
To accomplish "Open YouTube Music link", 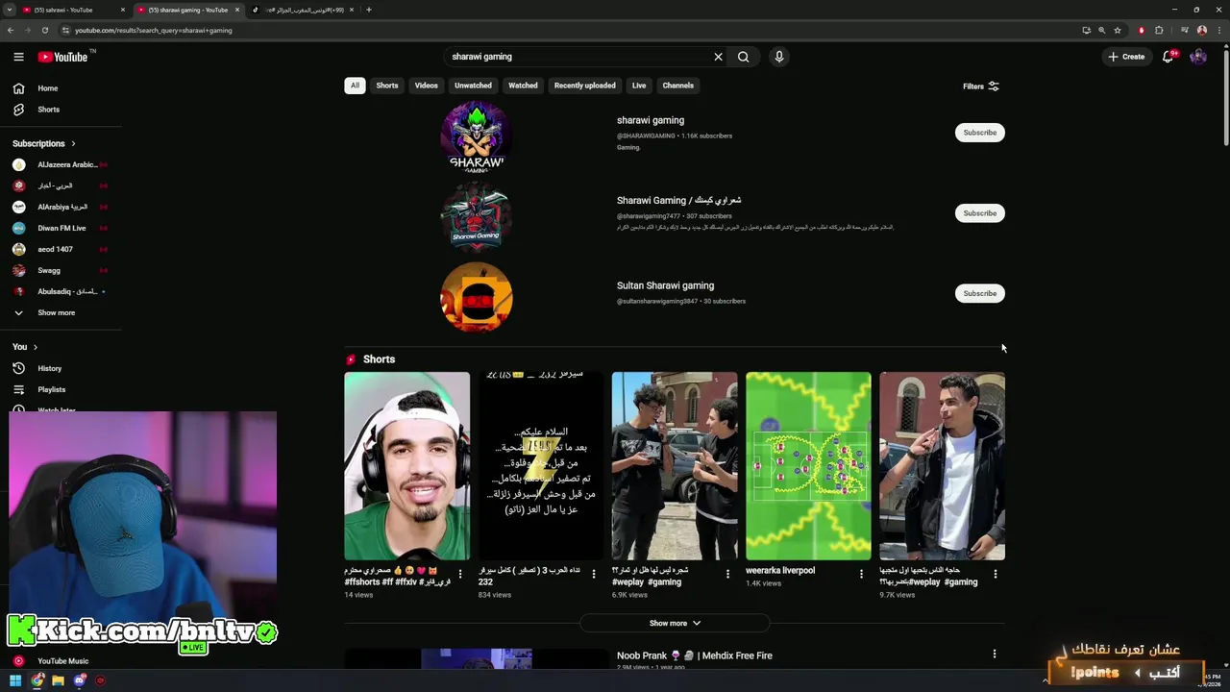I will click(x=61, y=661).
